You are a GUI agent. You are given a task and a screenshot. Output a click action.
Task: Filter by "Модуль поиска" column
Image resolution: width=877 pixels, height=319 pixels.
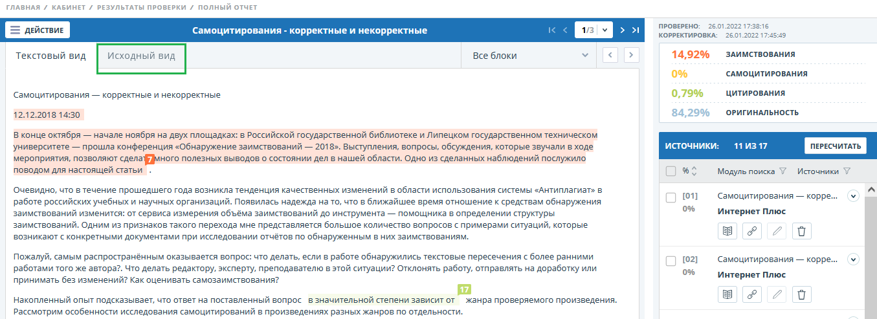tap(783, 171)
